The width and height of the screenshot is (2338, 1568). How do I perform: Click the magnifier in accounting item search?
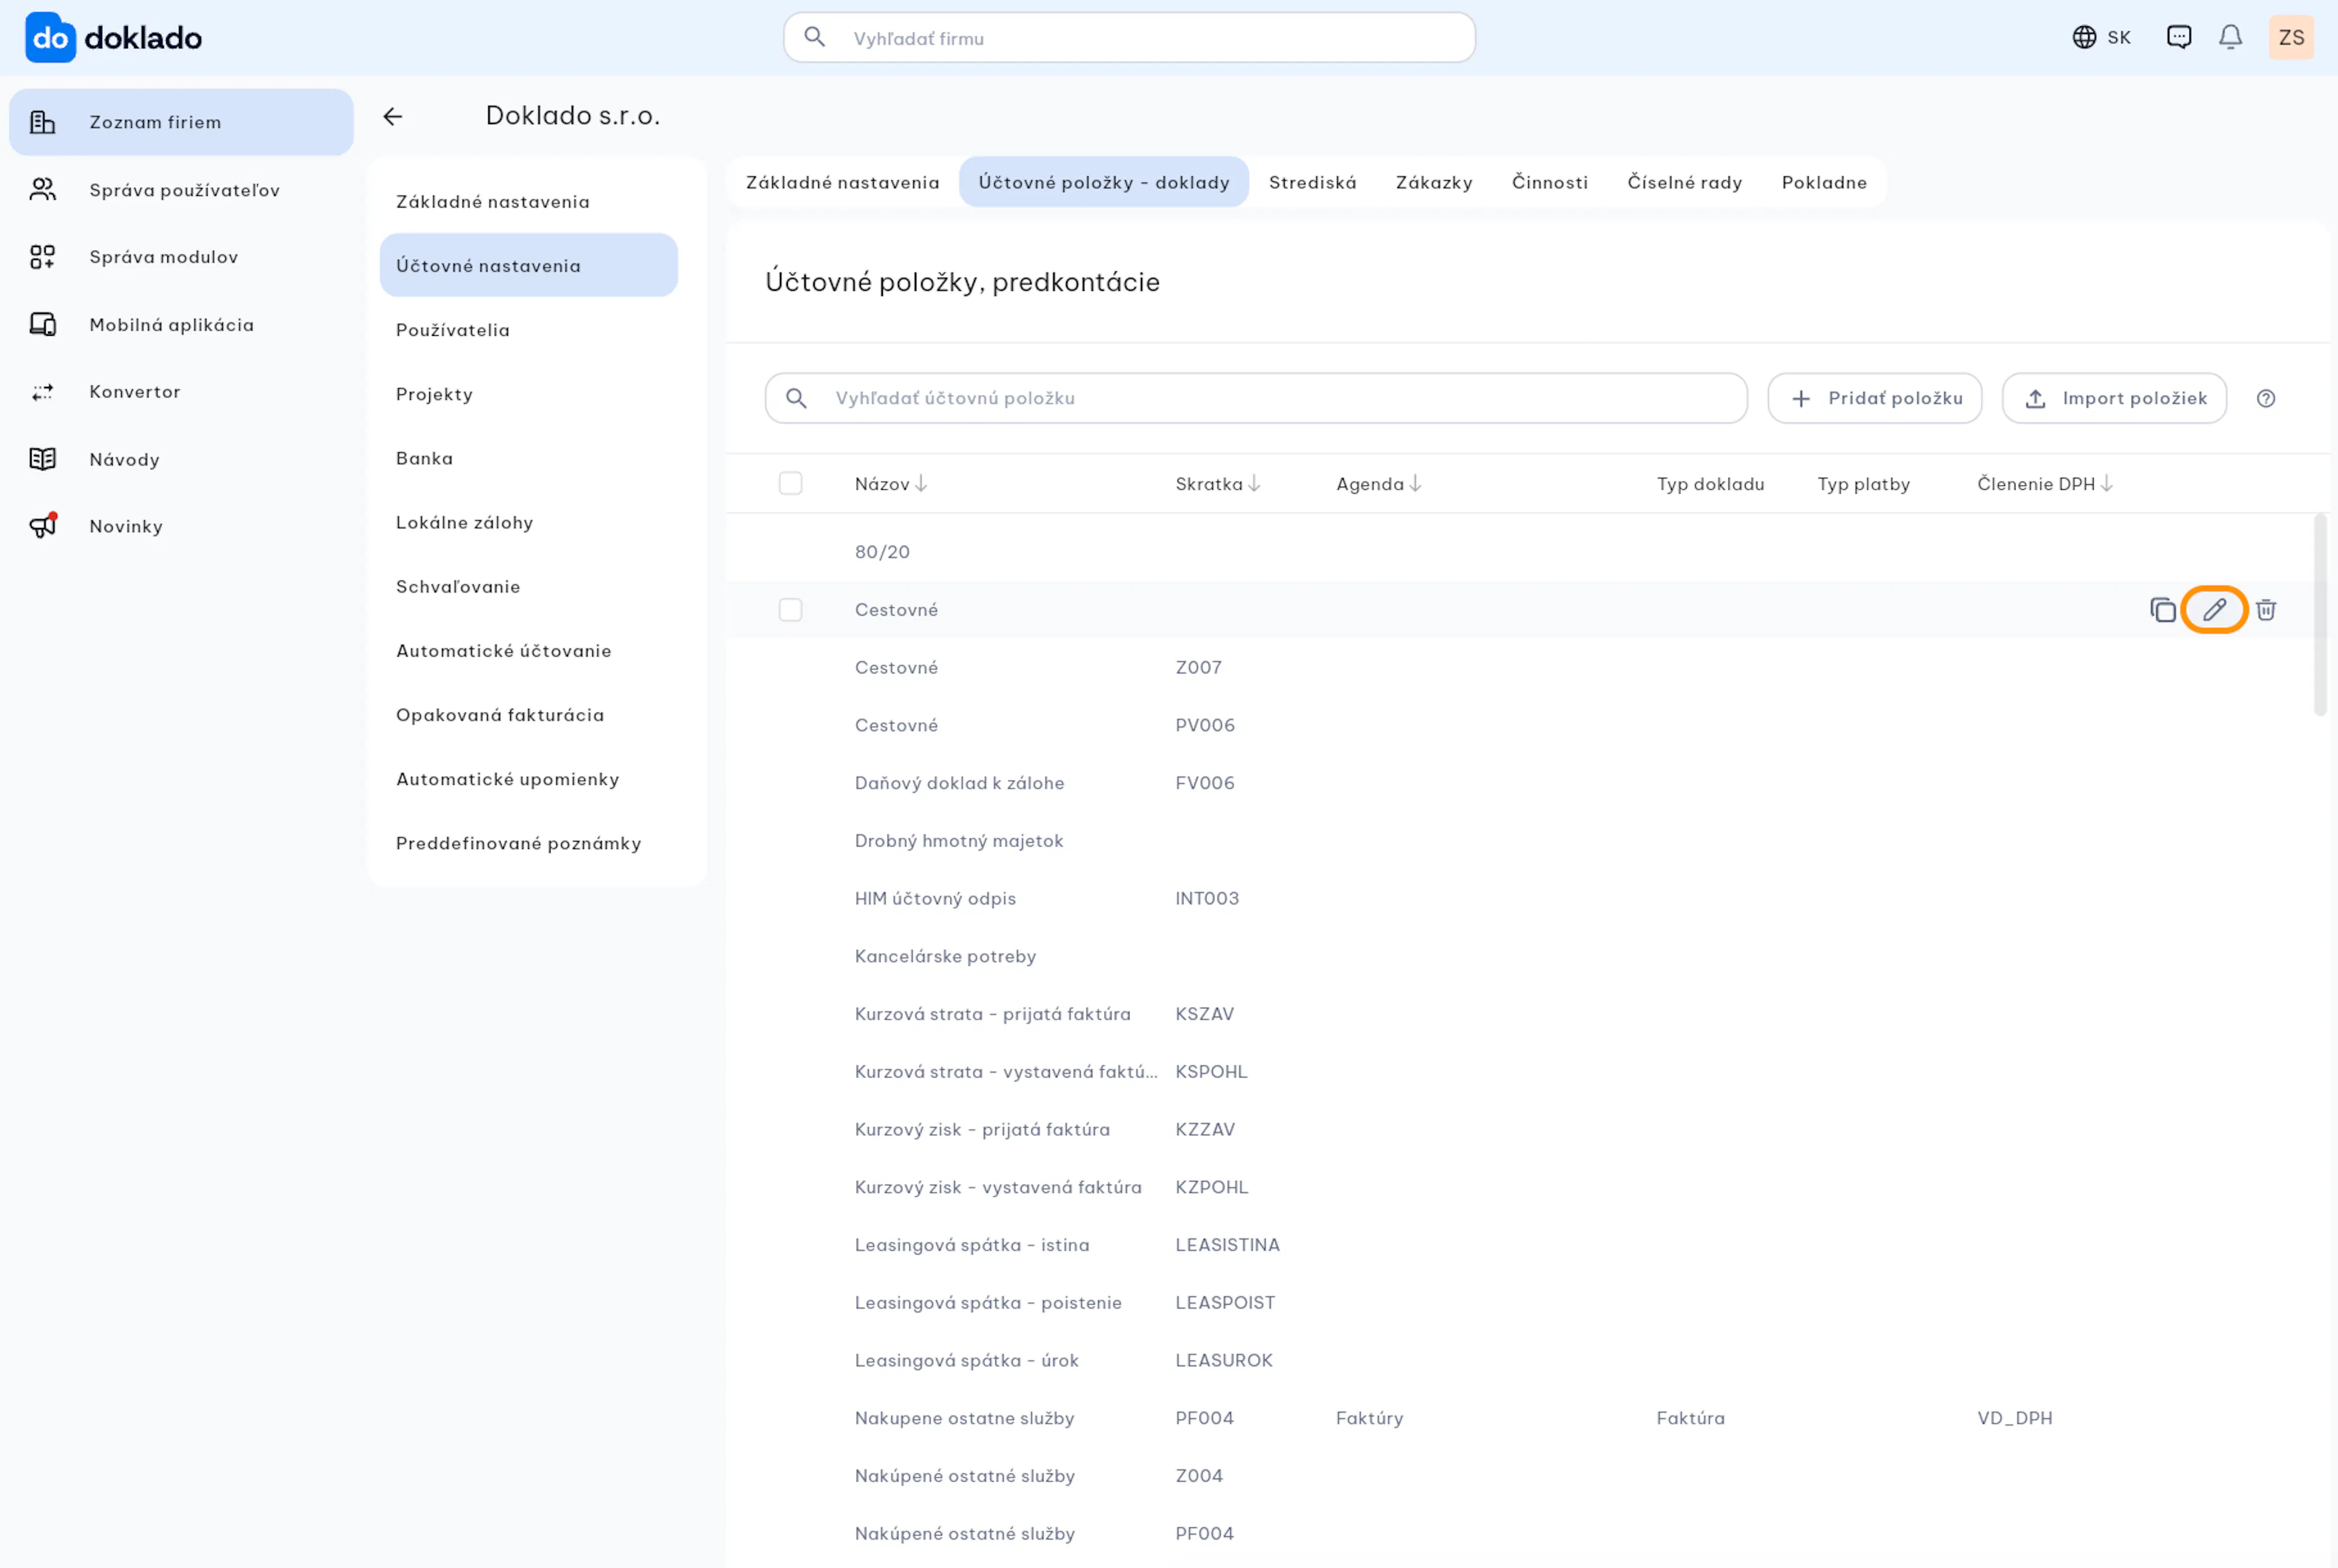(796, 398)
